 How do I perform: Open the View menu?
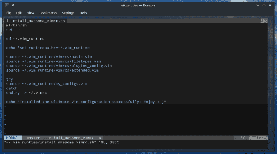pos(31,13)
